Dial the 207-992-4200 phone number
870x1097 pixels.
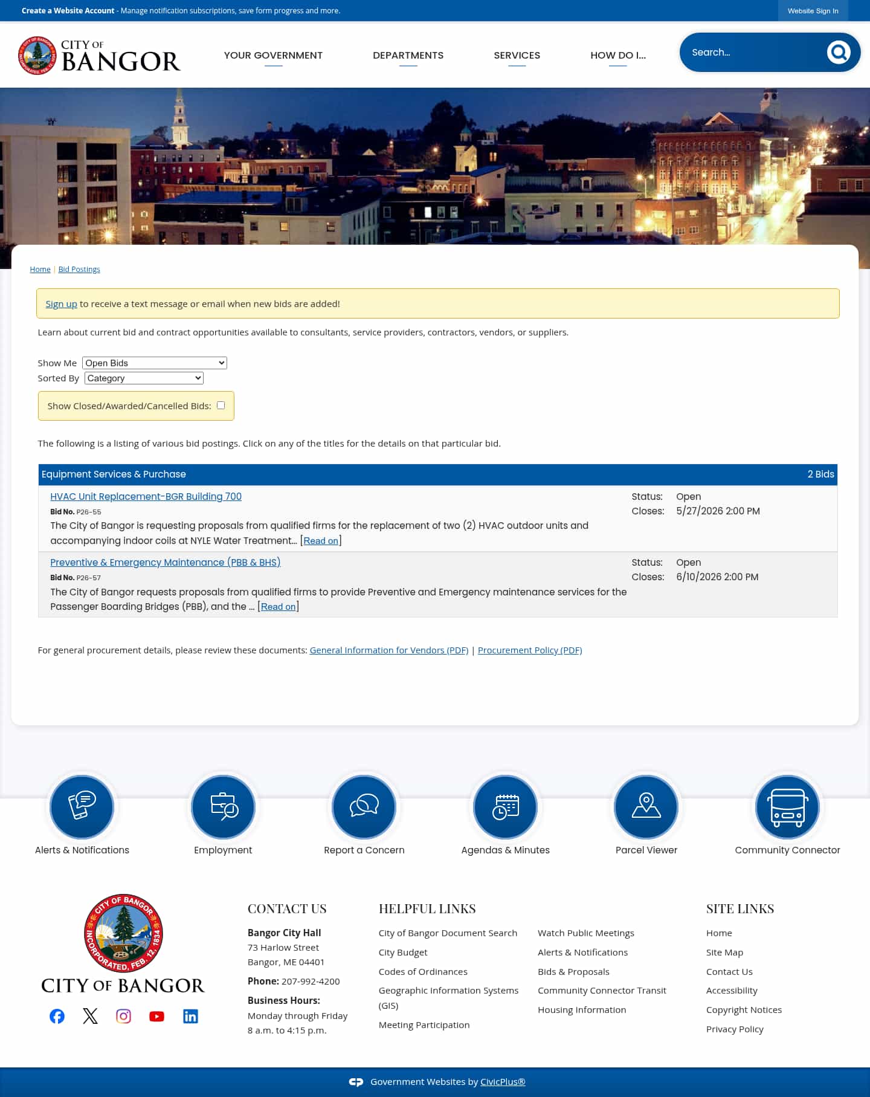tap(311, 981)
